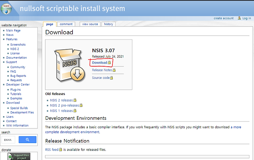Open the NSIS 2 pre-releases link
Viewport: 254px width, 160px height.
click(x=64, y=106)
